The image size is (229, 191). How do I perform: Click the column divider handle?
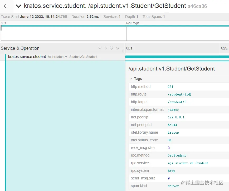click(x=123, y=51)
